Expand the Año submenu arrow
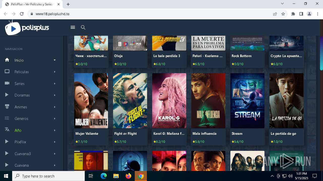Image resolution: width=323 pixels, height=181 pixels. point(55,130)
